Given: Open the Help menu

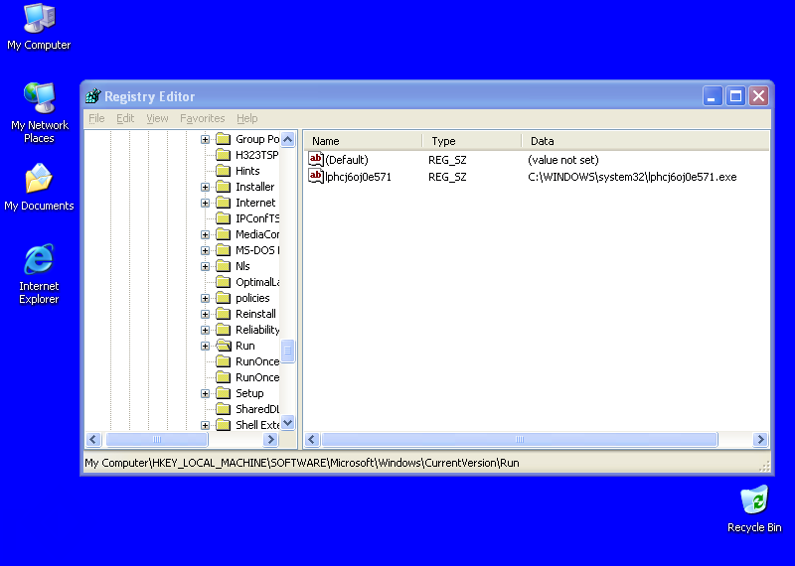Looking at the screenshot, I should coord(246,118).
